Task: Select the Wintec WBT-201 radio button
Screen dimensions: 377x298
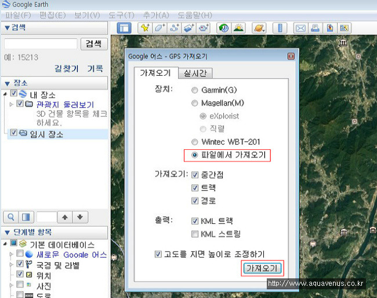Action: [x=194, y=142]
